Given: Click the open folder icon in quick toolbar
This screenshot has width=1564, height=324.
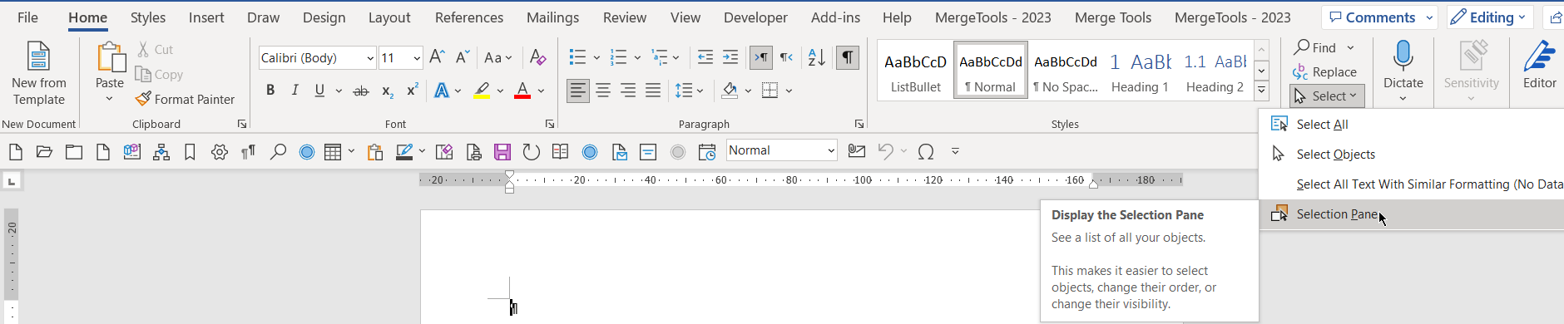Looking at the screenshot, I should tap(44, 151).
